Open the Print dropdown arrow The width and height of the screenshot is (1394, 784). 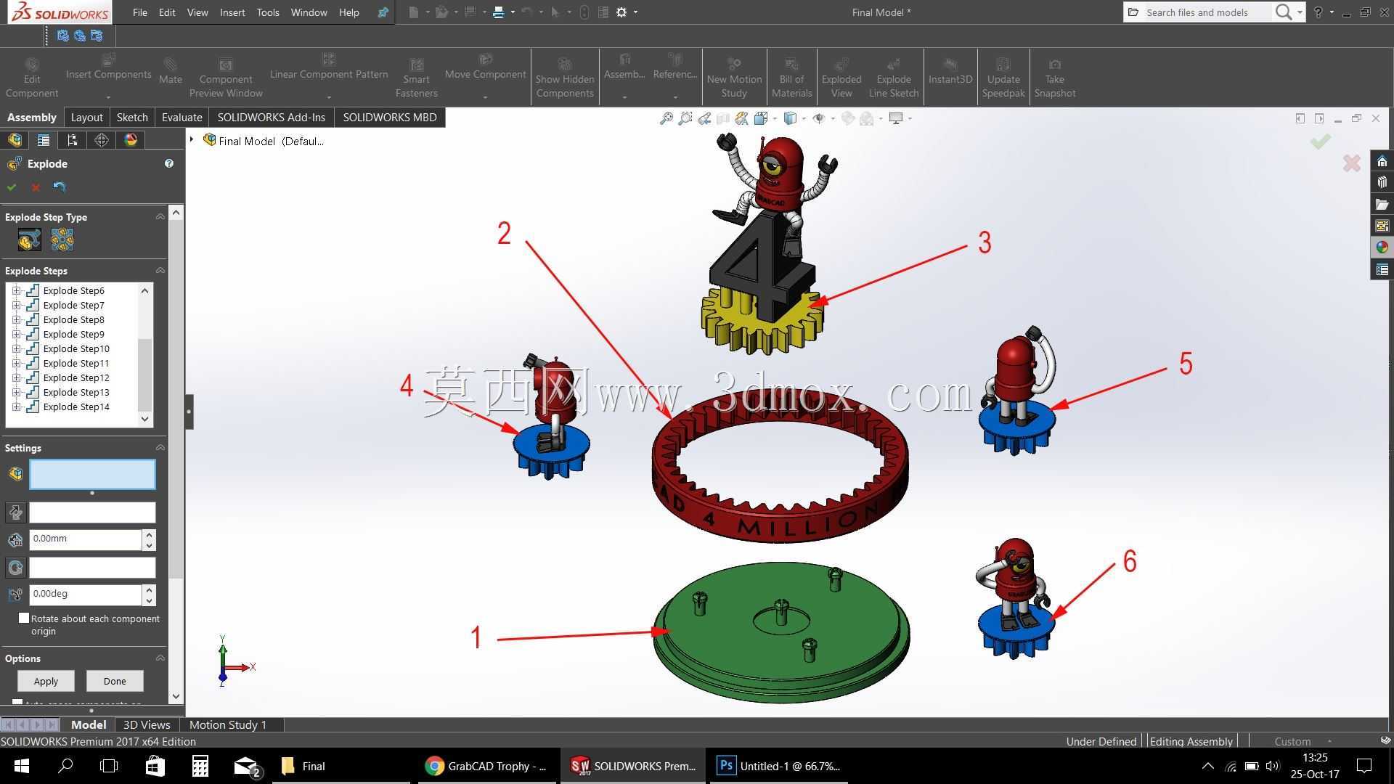click(513, 12)
